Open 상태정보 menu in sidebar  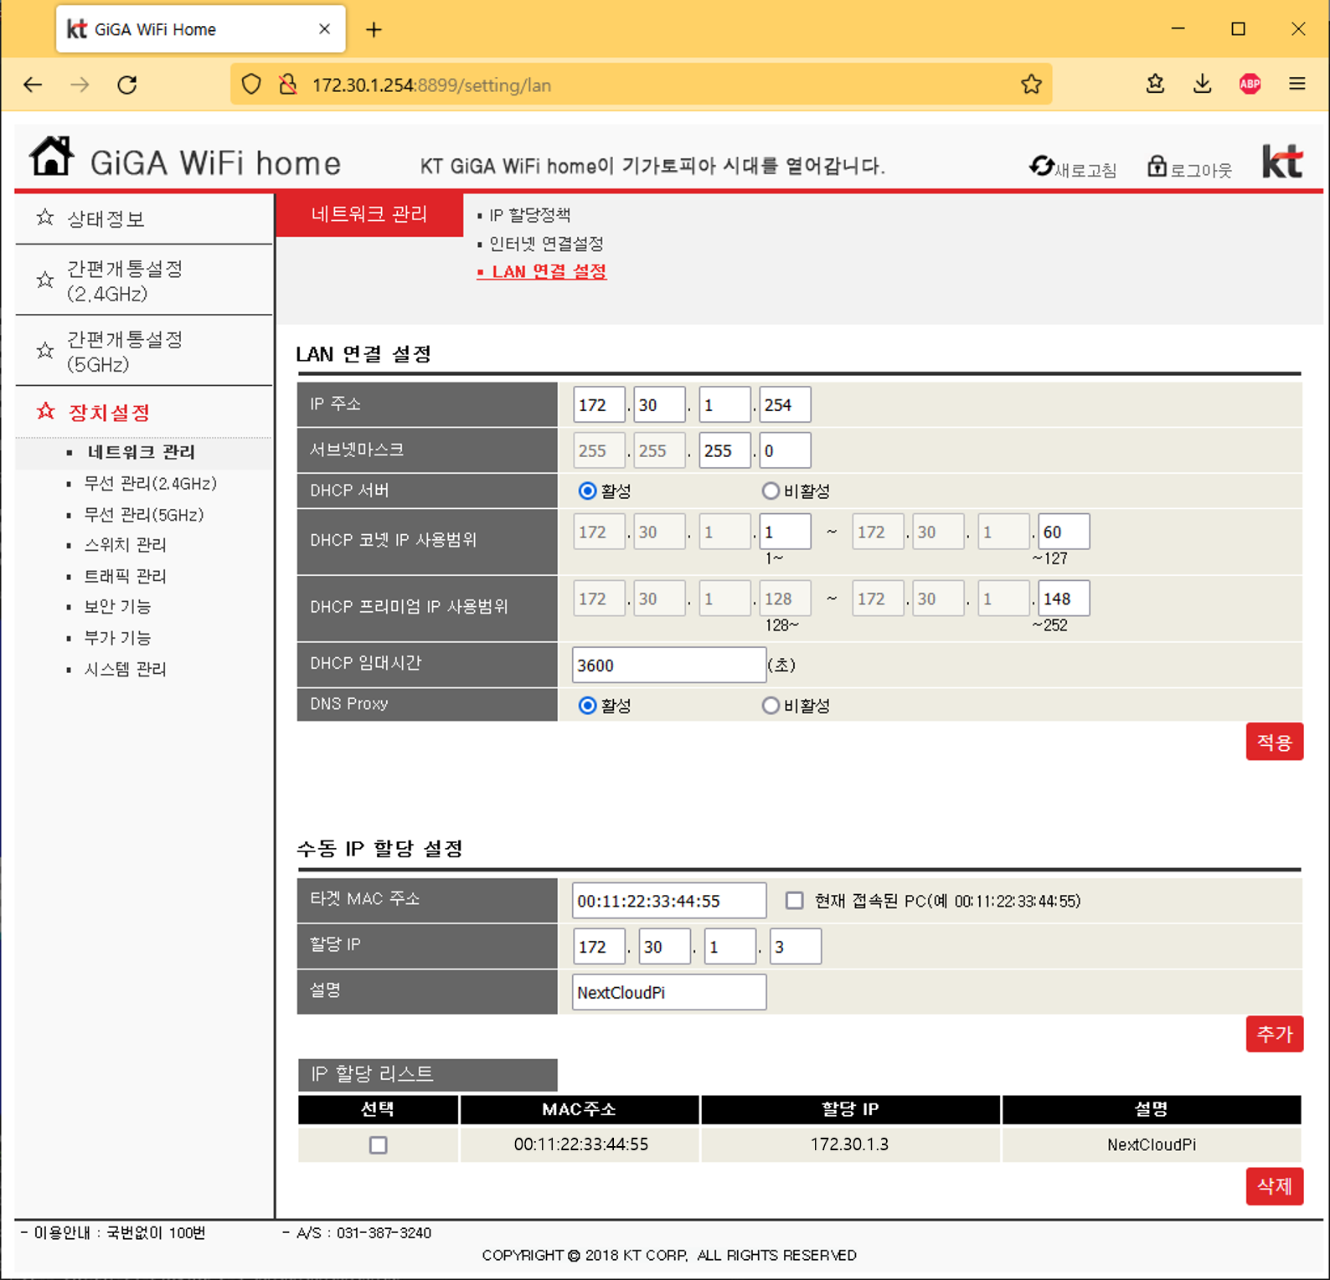[106, 219]
